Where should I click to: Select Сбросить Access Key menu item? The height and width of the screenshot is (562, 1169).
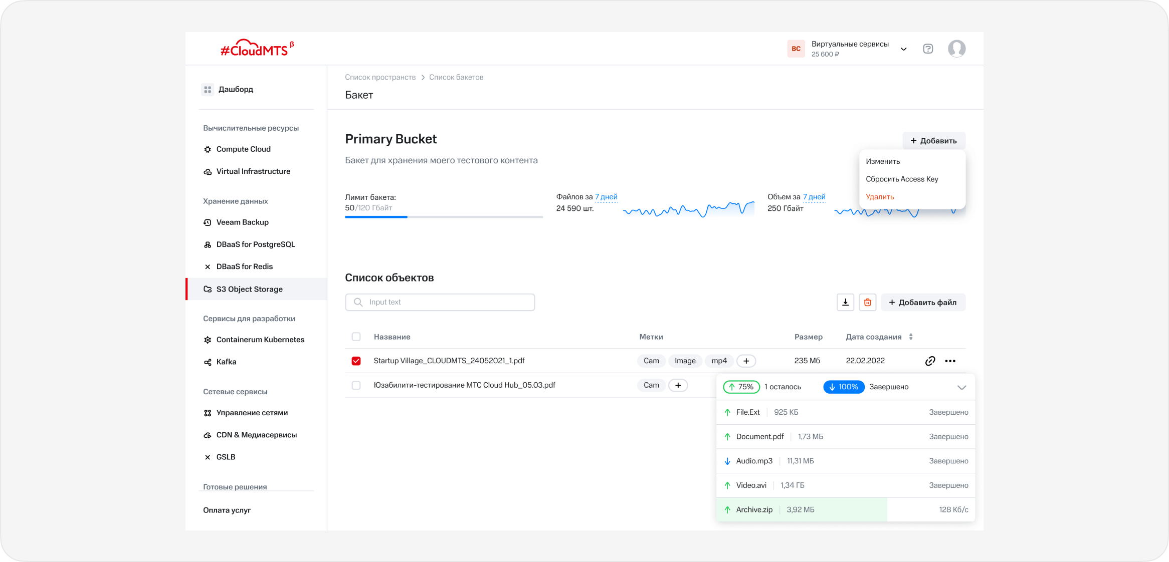coord(902,179)
